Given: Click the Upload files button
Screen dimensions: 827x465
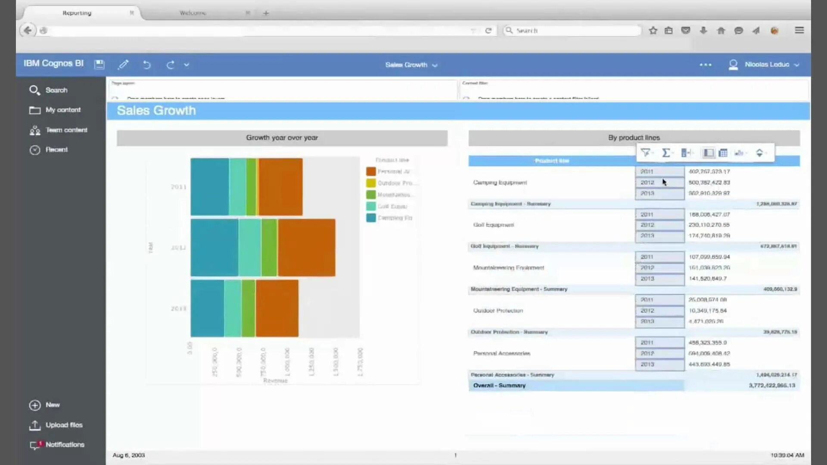Looking at the screenshot, I should (x=64, y=425).
